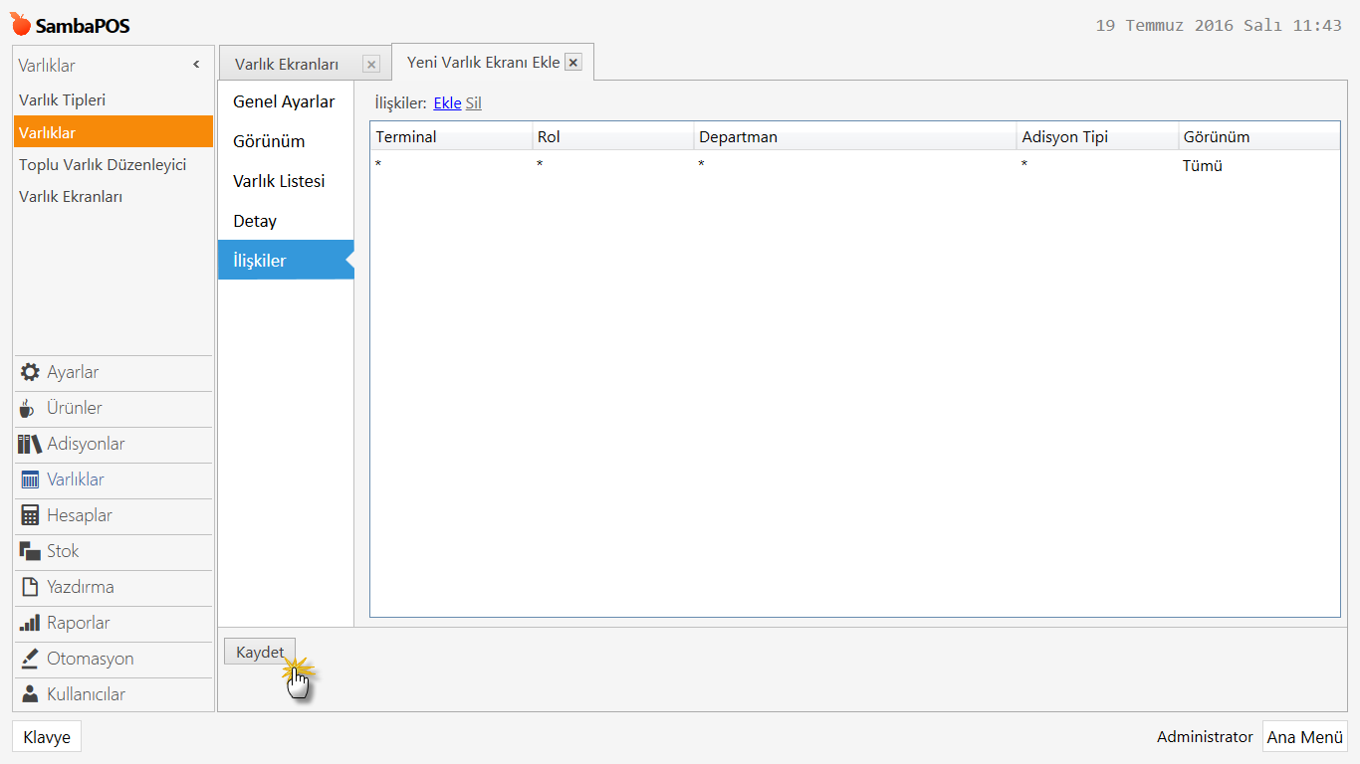Viewport: 1360px width, 764px height.
Task: Collapse the Varlıklar side panel arrow
Action: click(x=196, y=65)
